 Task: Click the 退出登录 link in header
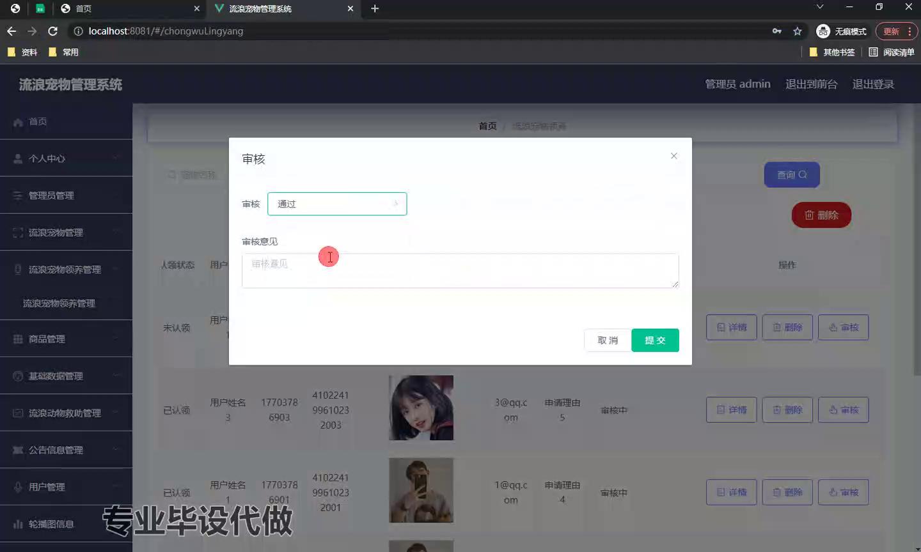click(873, 84)
